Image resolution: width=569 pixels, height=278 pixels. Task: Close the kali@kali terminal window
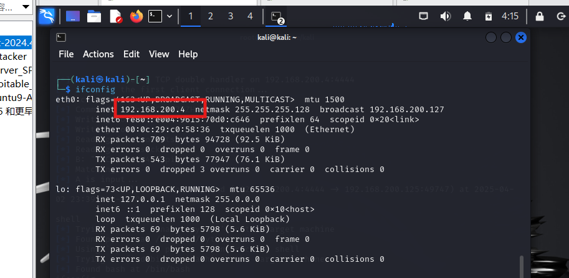(x=521, y=37)
